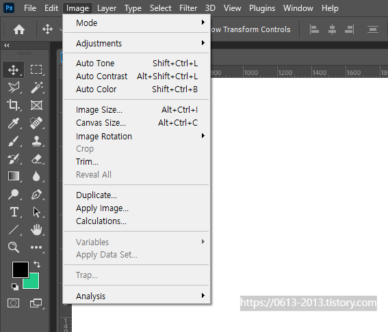
Task: Expand the Mode submenu
Action: pos(137,23)
